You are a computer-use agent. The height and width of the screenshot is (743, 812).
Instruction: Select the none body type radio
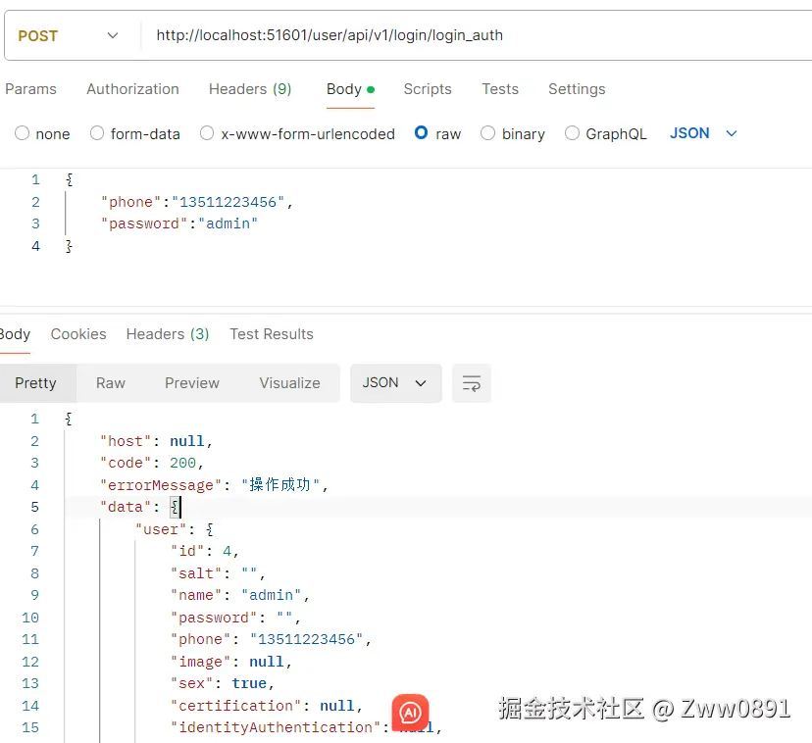pyautogui.click(x=22, y=133)
